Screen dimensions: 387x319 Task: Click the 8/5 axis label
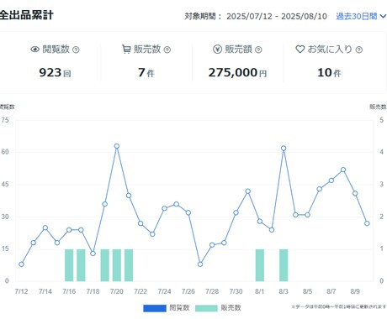tap(307, 291)
